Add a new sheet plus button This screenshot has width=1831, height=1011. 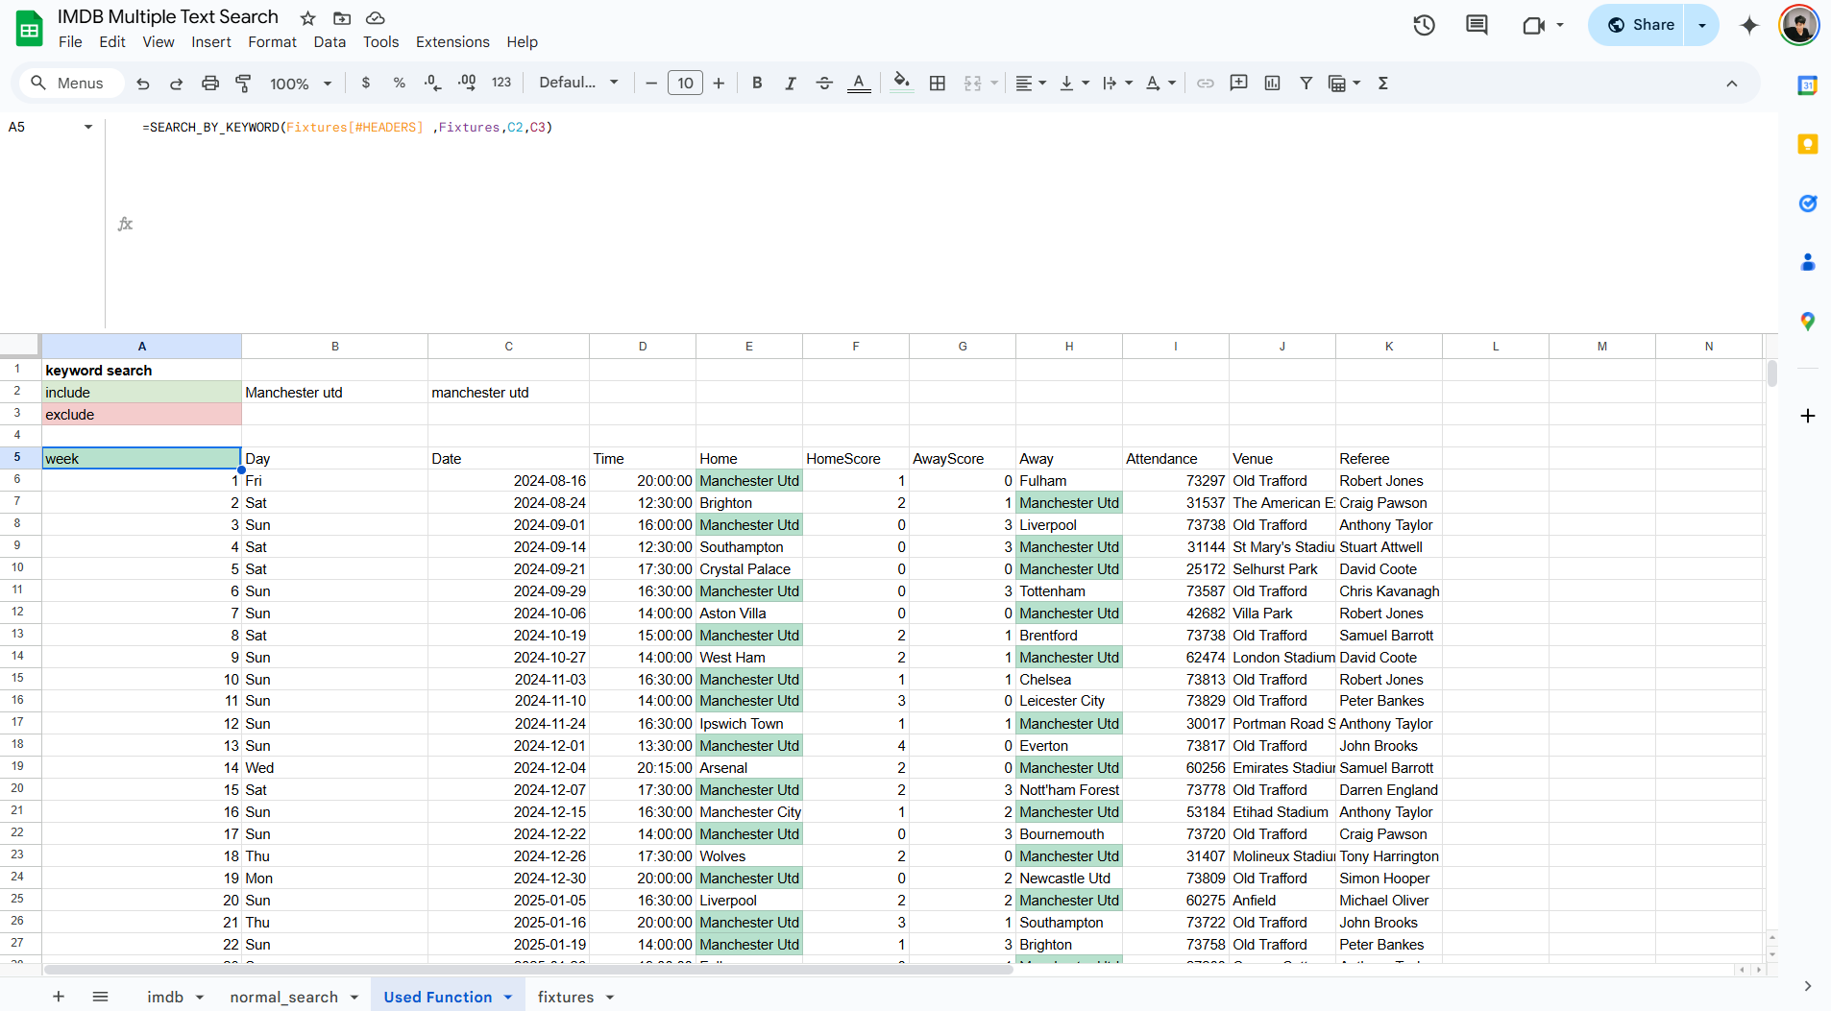(x=59, y=997)
